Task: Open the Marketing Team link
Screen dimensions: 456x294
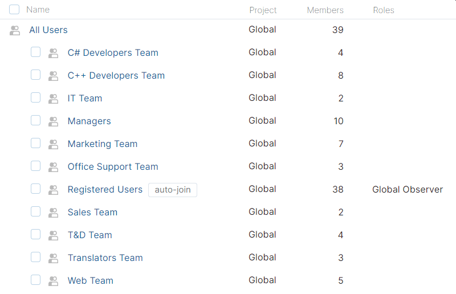Action: pyautogui.click(x=103, y=144)
